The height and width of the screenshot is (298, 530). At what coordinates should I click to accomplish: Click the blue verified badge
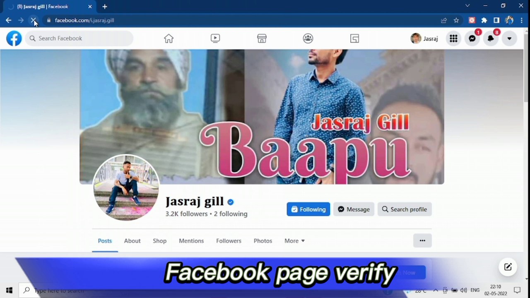[231, 202]
